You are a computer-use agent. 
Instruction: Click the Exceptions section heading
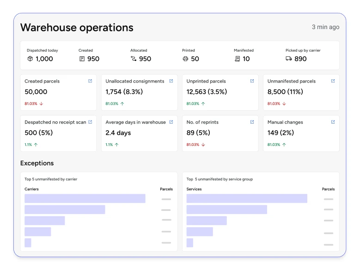[x=37, y=163]
